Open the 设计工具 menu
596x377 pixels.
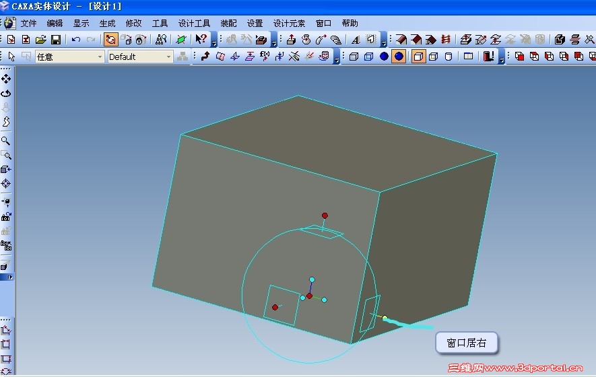click(x=194, y=24)
